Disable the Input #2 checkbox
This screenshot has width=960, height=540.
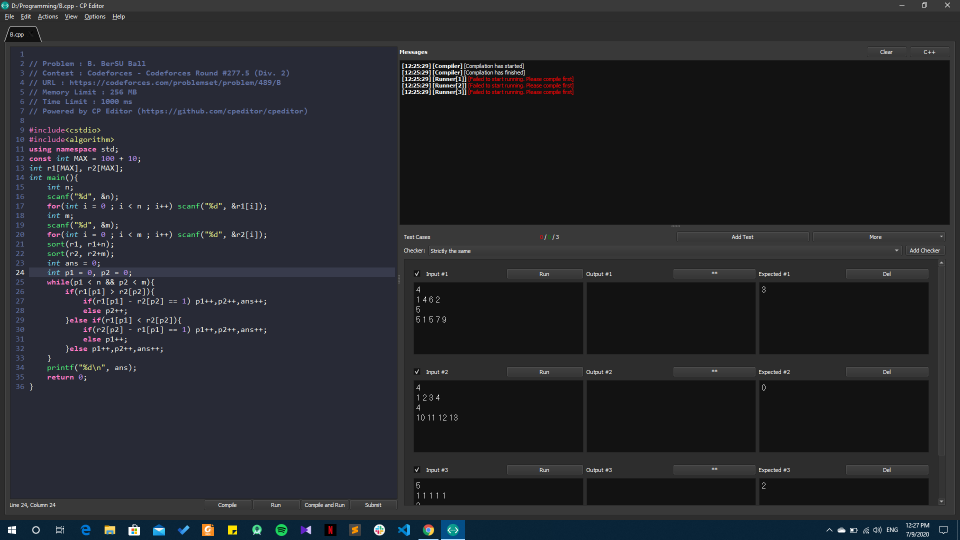point(417,371)
